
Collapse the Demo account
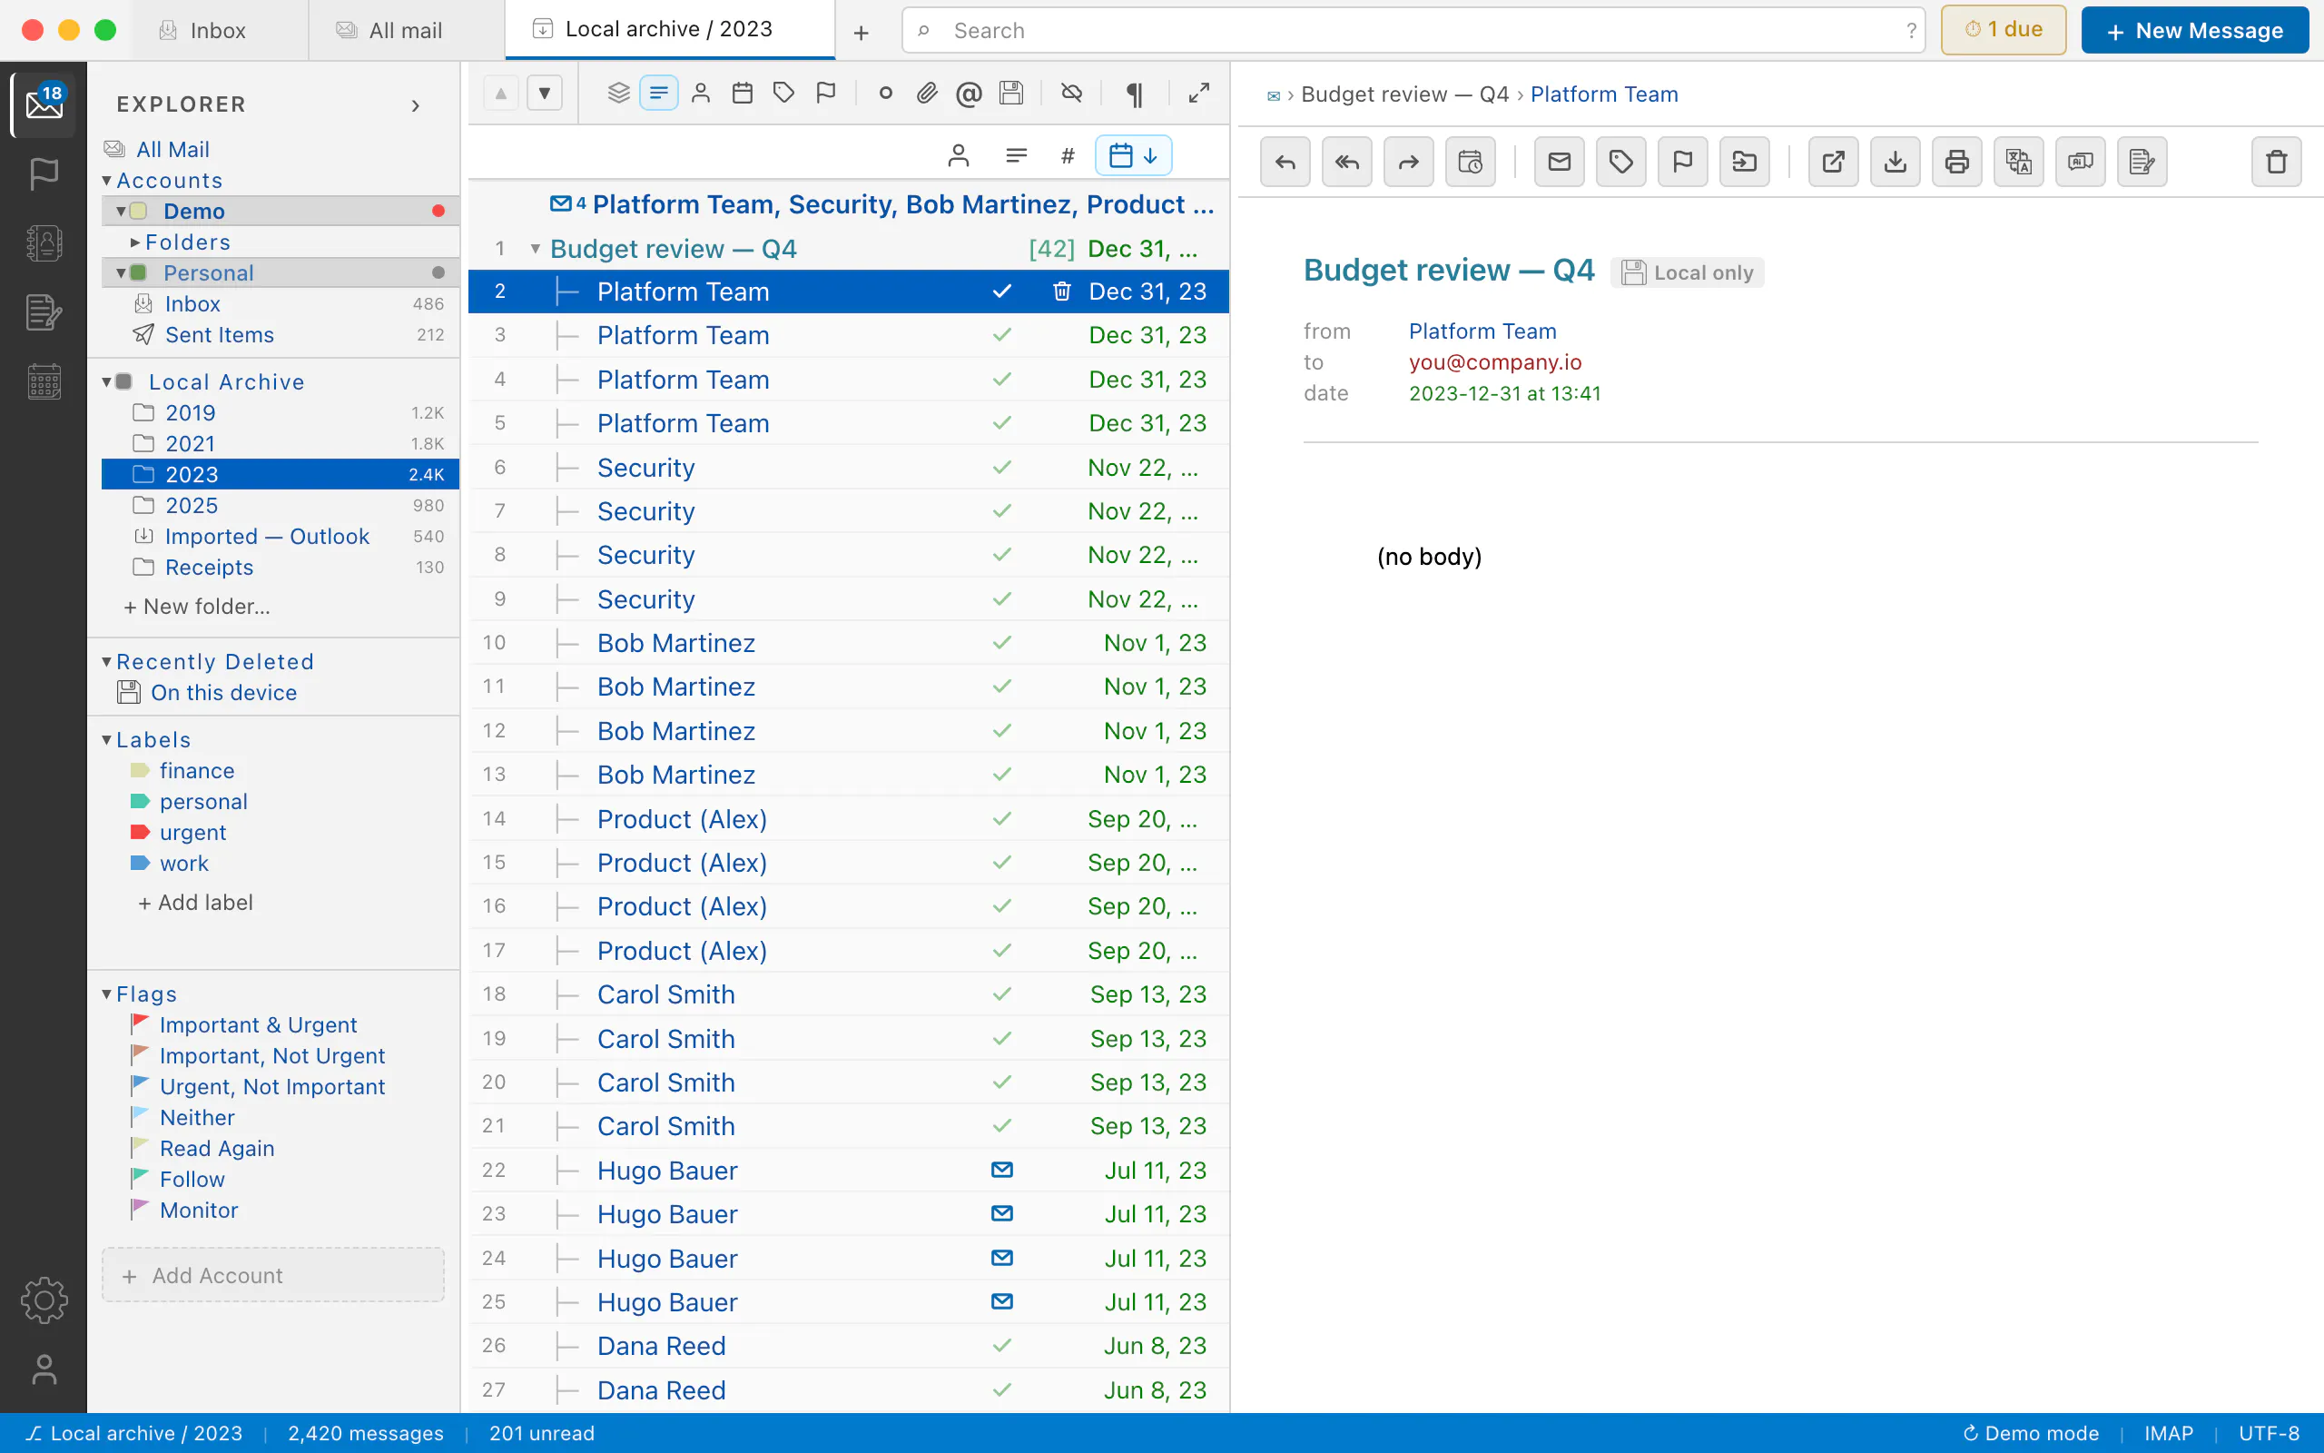pos(121,212)
